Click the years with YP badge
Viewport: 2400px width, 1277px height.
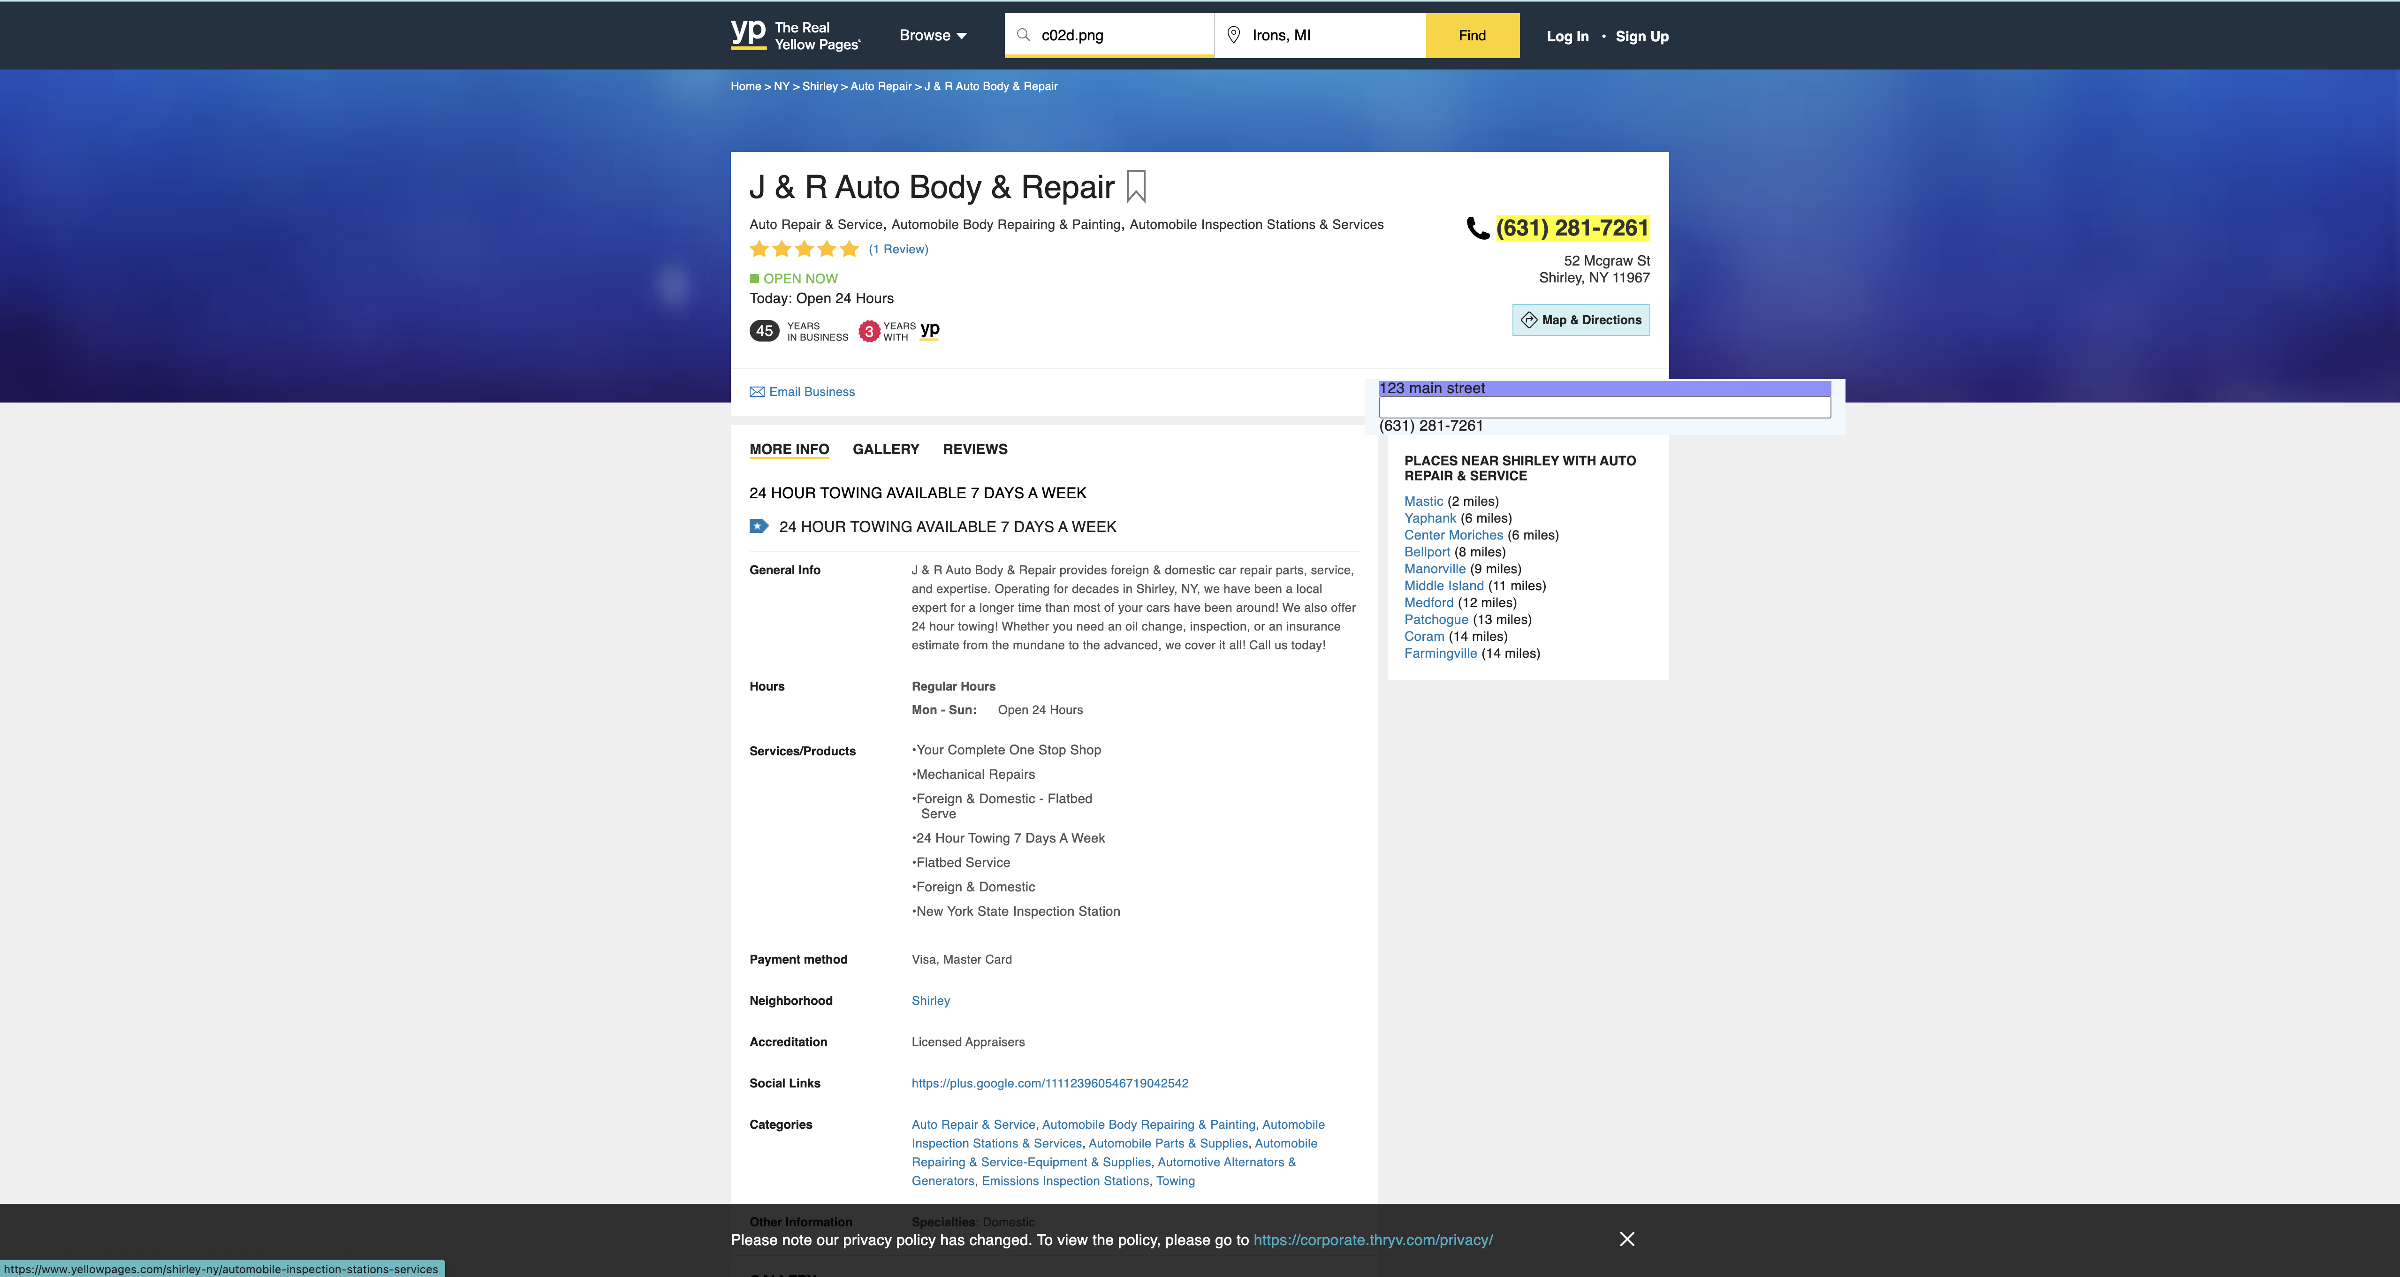899,332
